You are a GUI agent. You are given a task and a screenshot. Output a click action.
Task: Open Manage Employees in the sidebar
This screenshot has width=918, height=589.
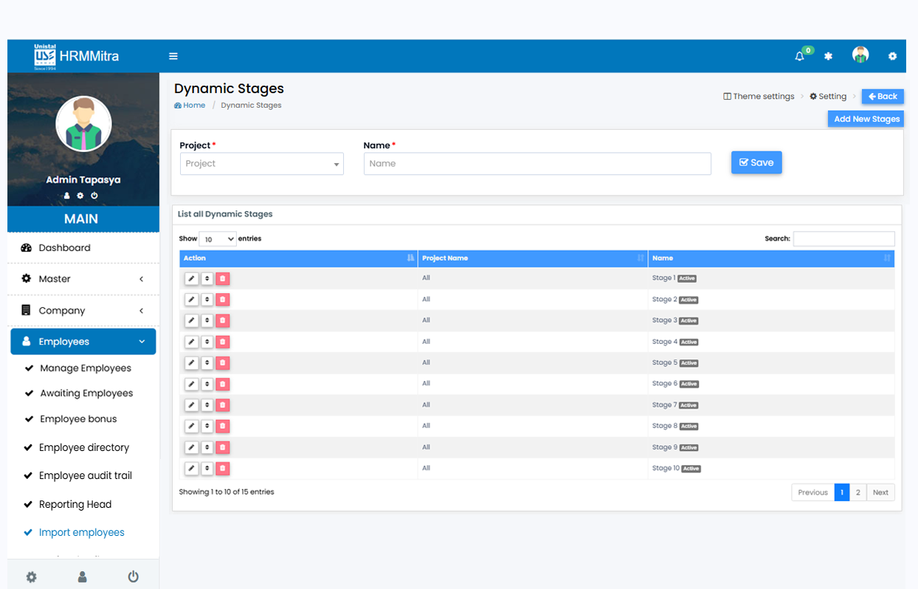coord(86,368)
